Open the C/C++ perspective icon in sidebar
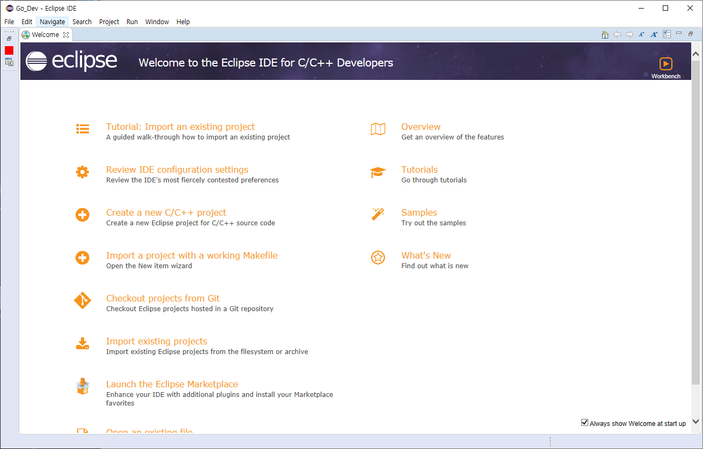 (x=9, y=62)
